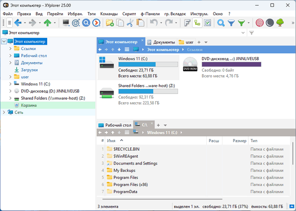The width and height of the screenshot is (296, 211).
Task: Sort the list by Размер column
Action: (x=240, y=141)
